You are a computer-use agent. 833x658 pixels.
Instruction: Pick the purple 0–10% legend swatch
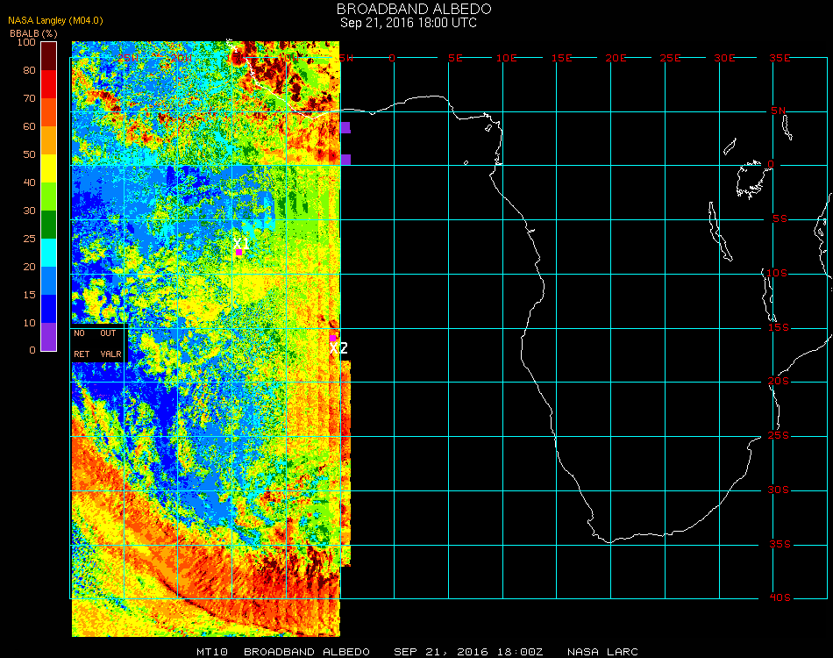[x=49, y=337]
